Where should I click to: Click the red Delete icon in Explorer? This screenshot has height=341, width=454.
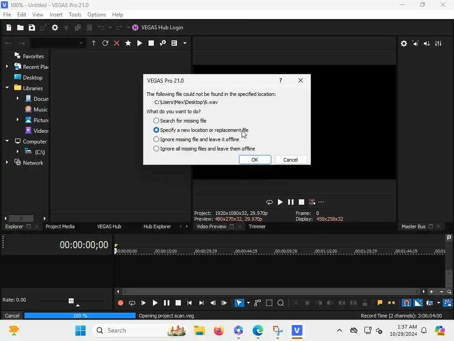[x=117, y=43]
